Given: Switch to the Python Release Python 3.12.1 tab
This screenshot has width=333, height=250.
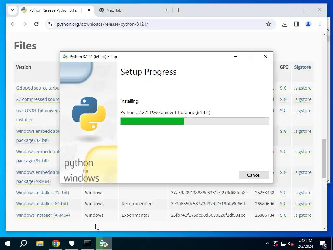Looking at the screenshot, I should point(54,10).
